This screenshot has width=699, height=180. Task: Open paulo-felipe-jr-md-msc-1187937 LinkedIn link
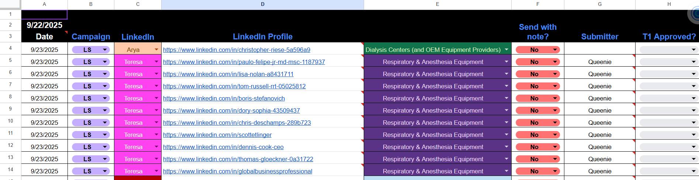244,62
